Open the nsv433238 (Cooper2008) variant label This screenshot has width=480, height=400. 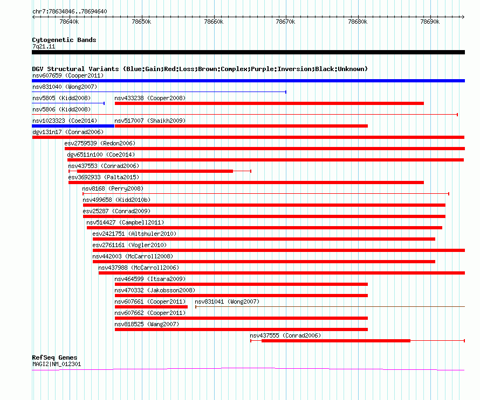150,98
